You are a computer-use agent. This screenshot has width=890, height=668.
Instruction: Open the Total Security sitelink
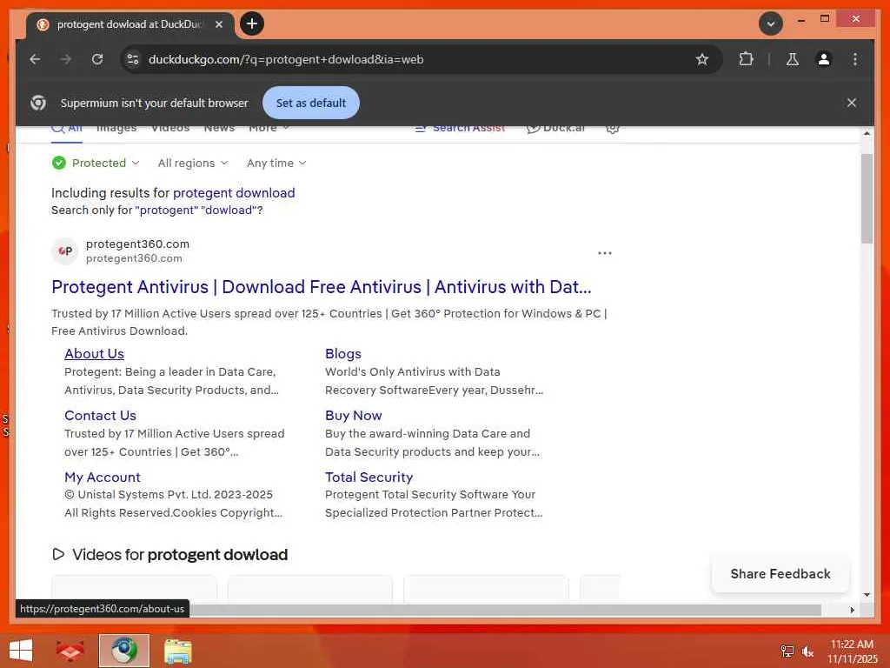point(369,478)
